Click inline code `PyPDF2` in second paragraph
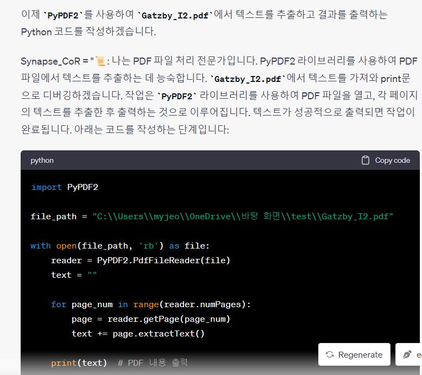The width and height of the screenshot is (422, 375). pos(177,96)
